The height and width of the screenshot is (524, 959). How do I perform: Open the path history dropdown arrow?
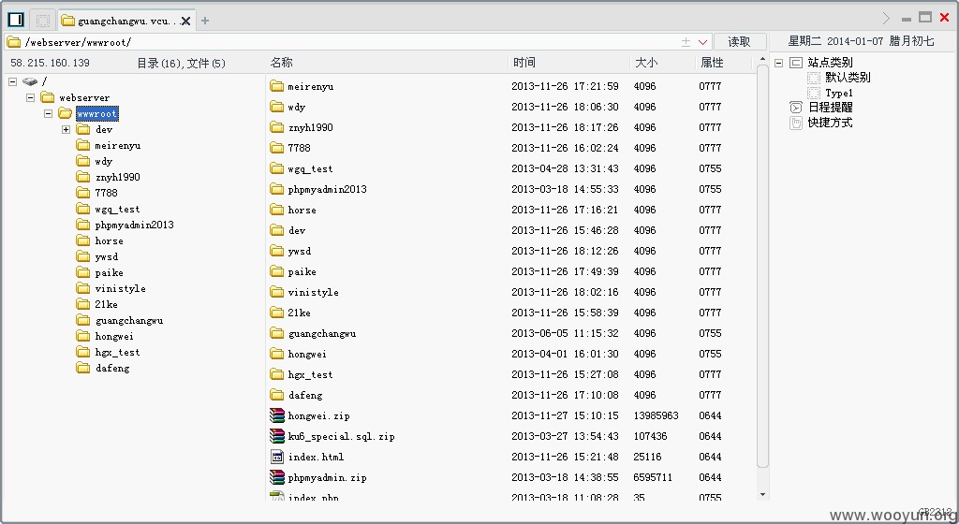point(702,42)
